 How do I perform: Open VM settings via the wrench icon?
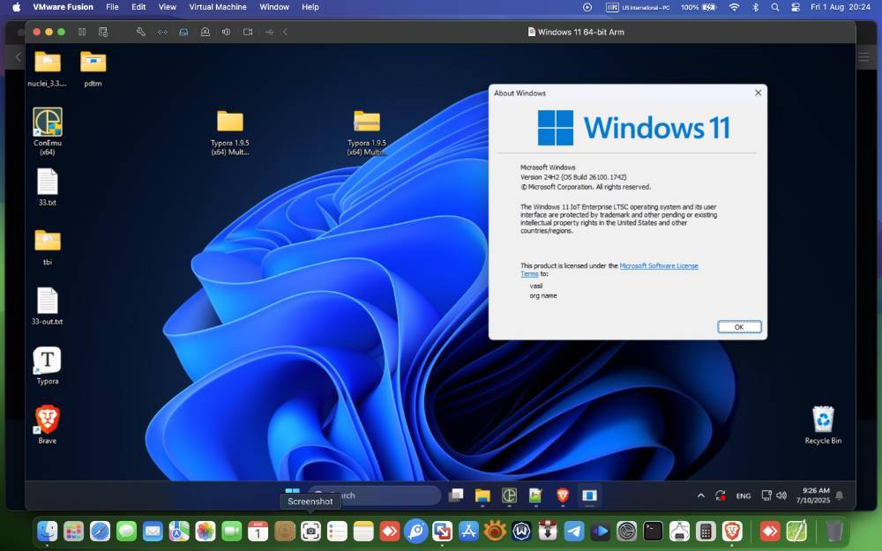point(140,32)
